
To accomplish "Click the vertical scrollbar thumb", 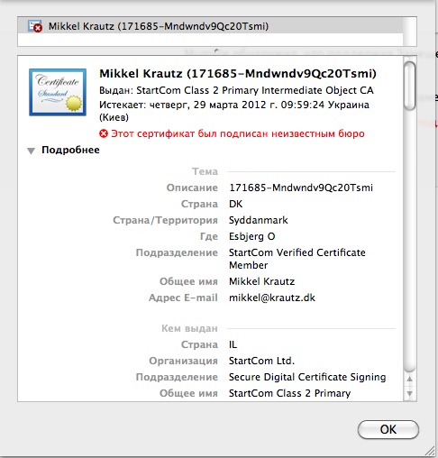I will click(410, 86).
